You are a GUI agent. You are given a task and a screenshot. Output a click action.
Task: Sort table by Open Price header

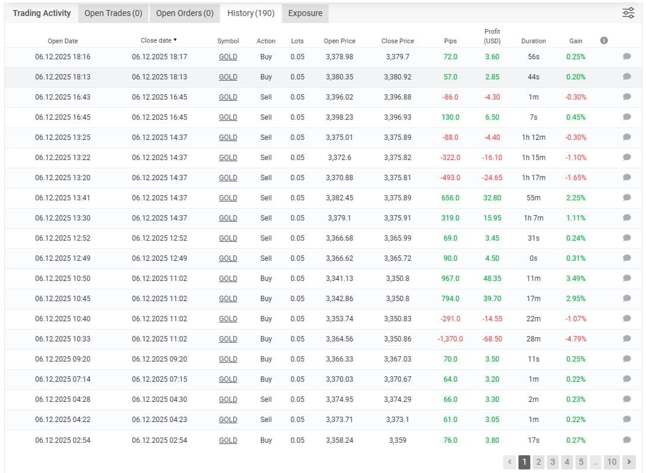pos(339,41)
